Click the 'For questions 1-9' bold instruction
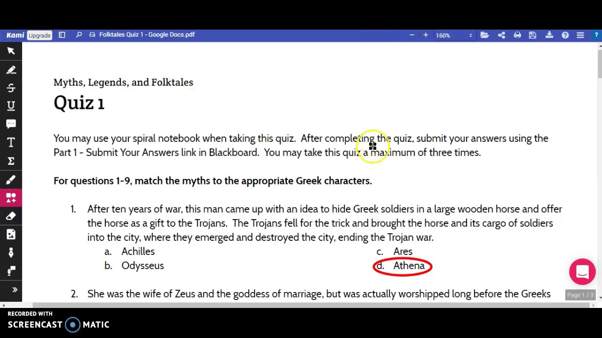 pyautogui.click(x=213, y=181)
